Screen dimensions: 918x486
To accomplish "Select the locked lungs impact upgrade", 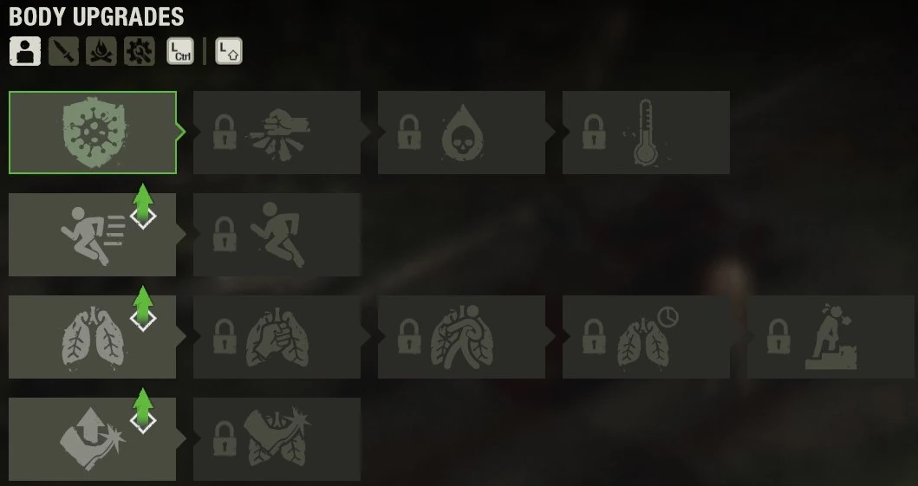I will point(277,439).
